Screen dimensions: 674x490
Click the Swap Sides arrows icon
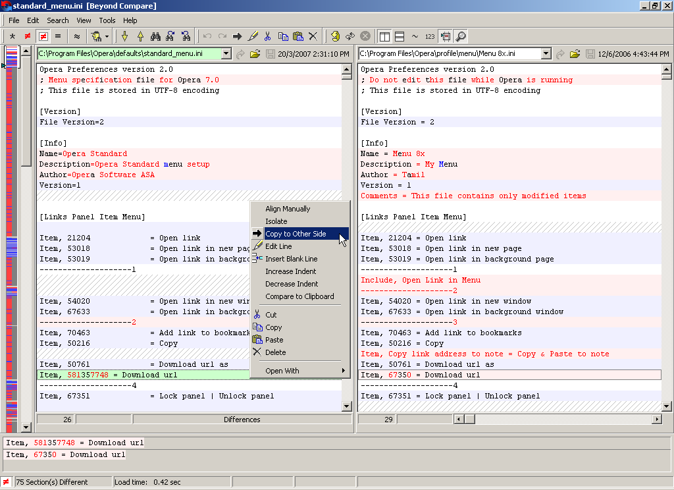click(350, 37)
